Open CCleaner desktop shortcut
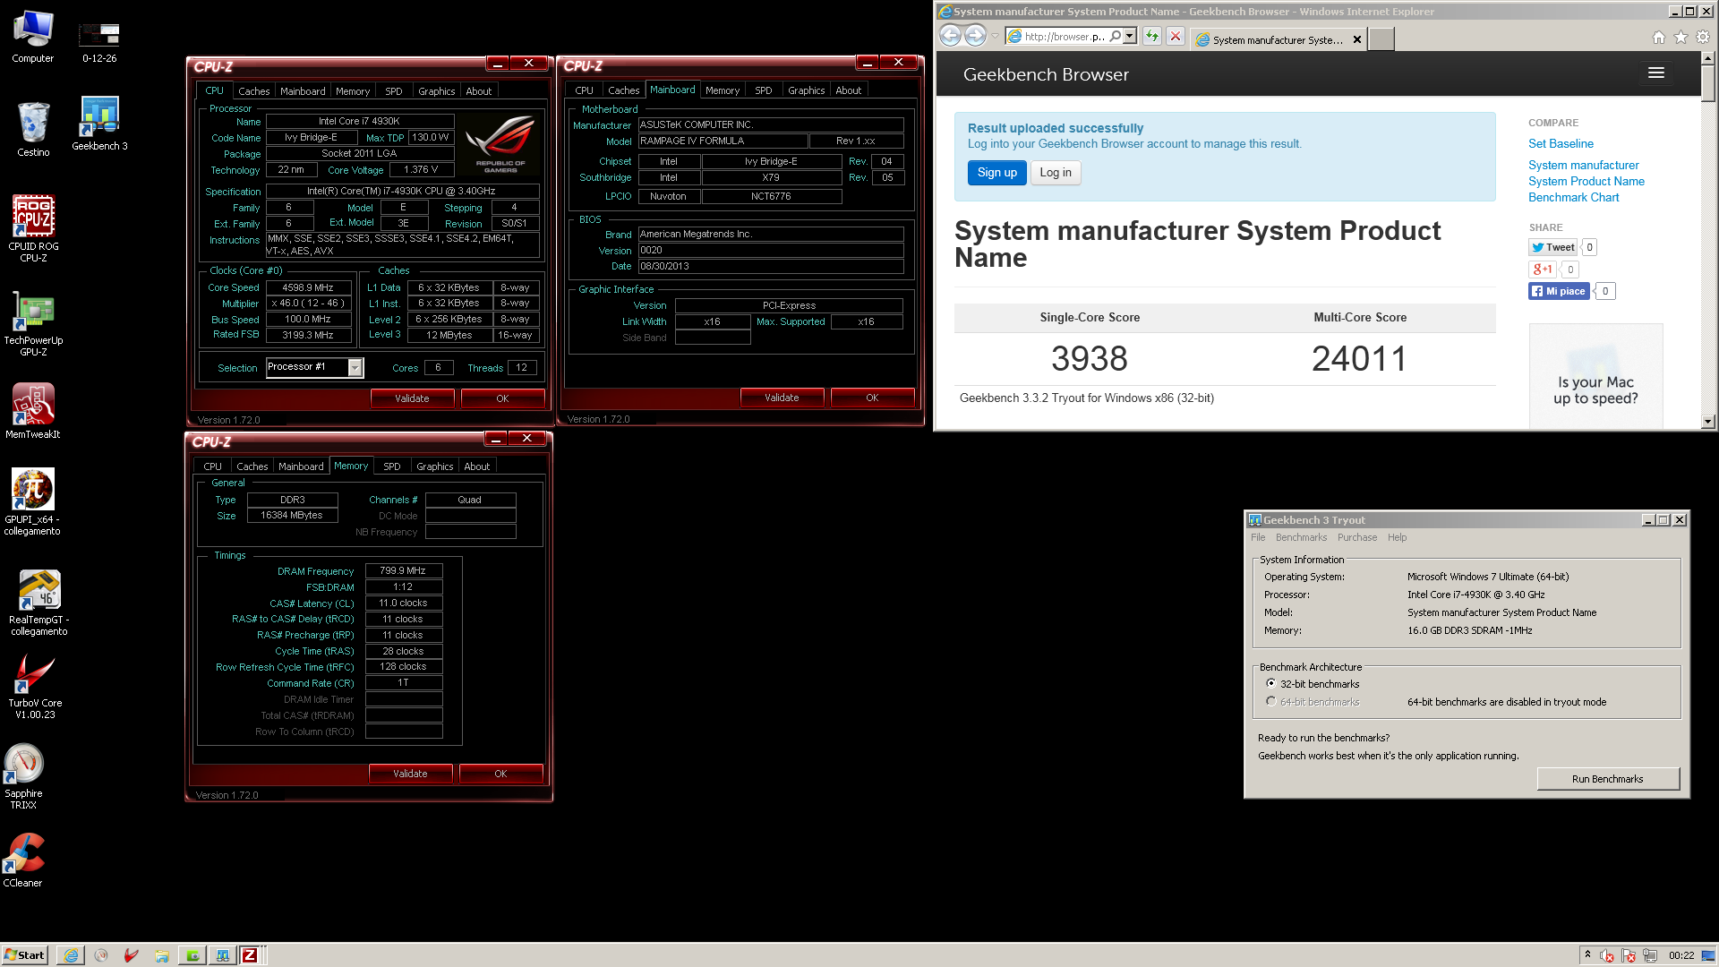This screenshot has width=1719, height=967. 23,860
